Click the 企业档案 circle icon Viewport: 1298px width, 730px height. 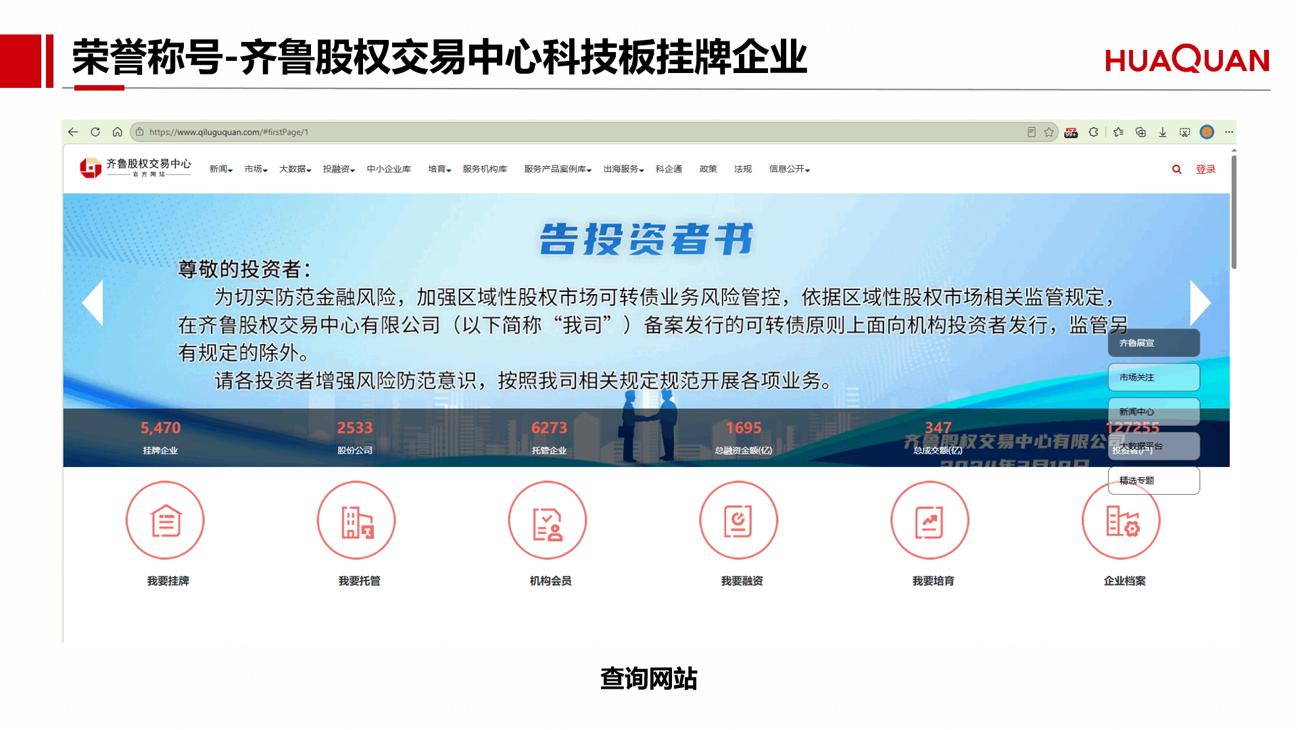(x=1121, y=520)
